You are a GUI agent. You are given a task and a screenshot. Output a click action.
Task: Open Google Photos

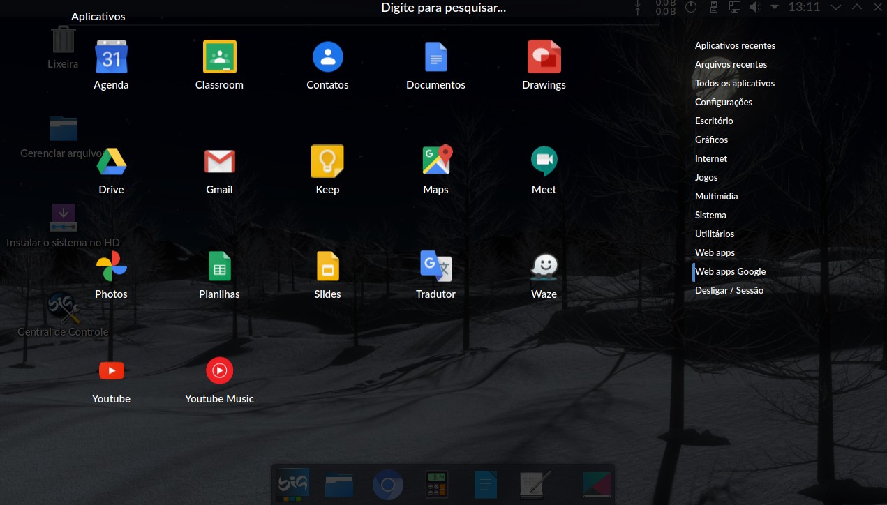111,274
